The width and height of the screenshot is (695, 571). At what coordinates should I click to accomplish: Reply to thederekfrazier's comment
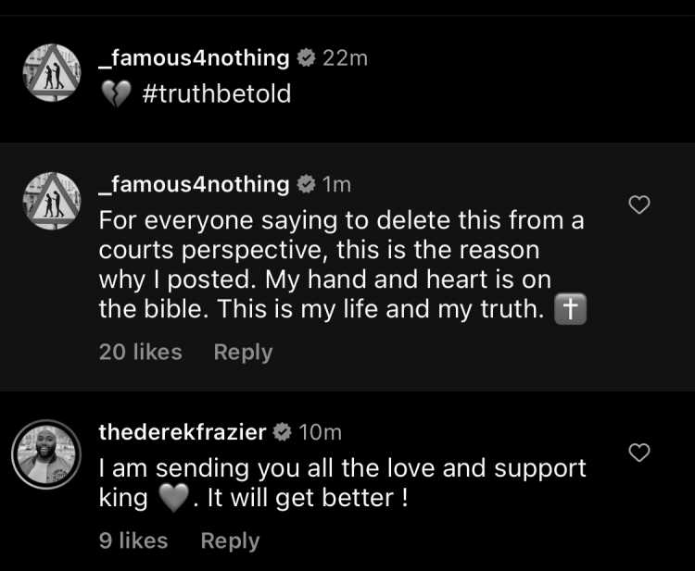tap(230, 540)
